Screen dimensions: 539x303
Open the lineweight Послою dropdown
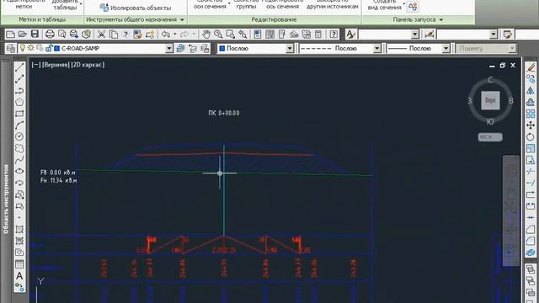(x=446, y=49)
